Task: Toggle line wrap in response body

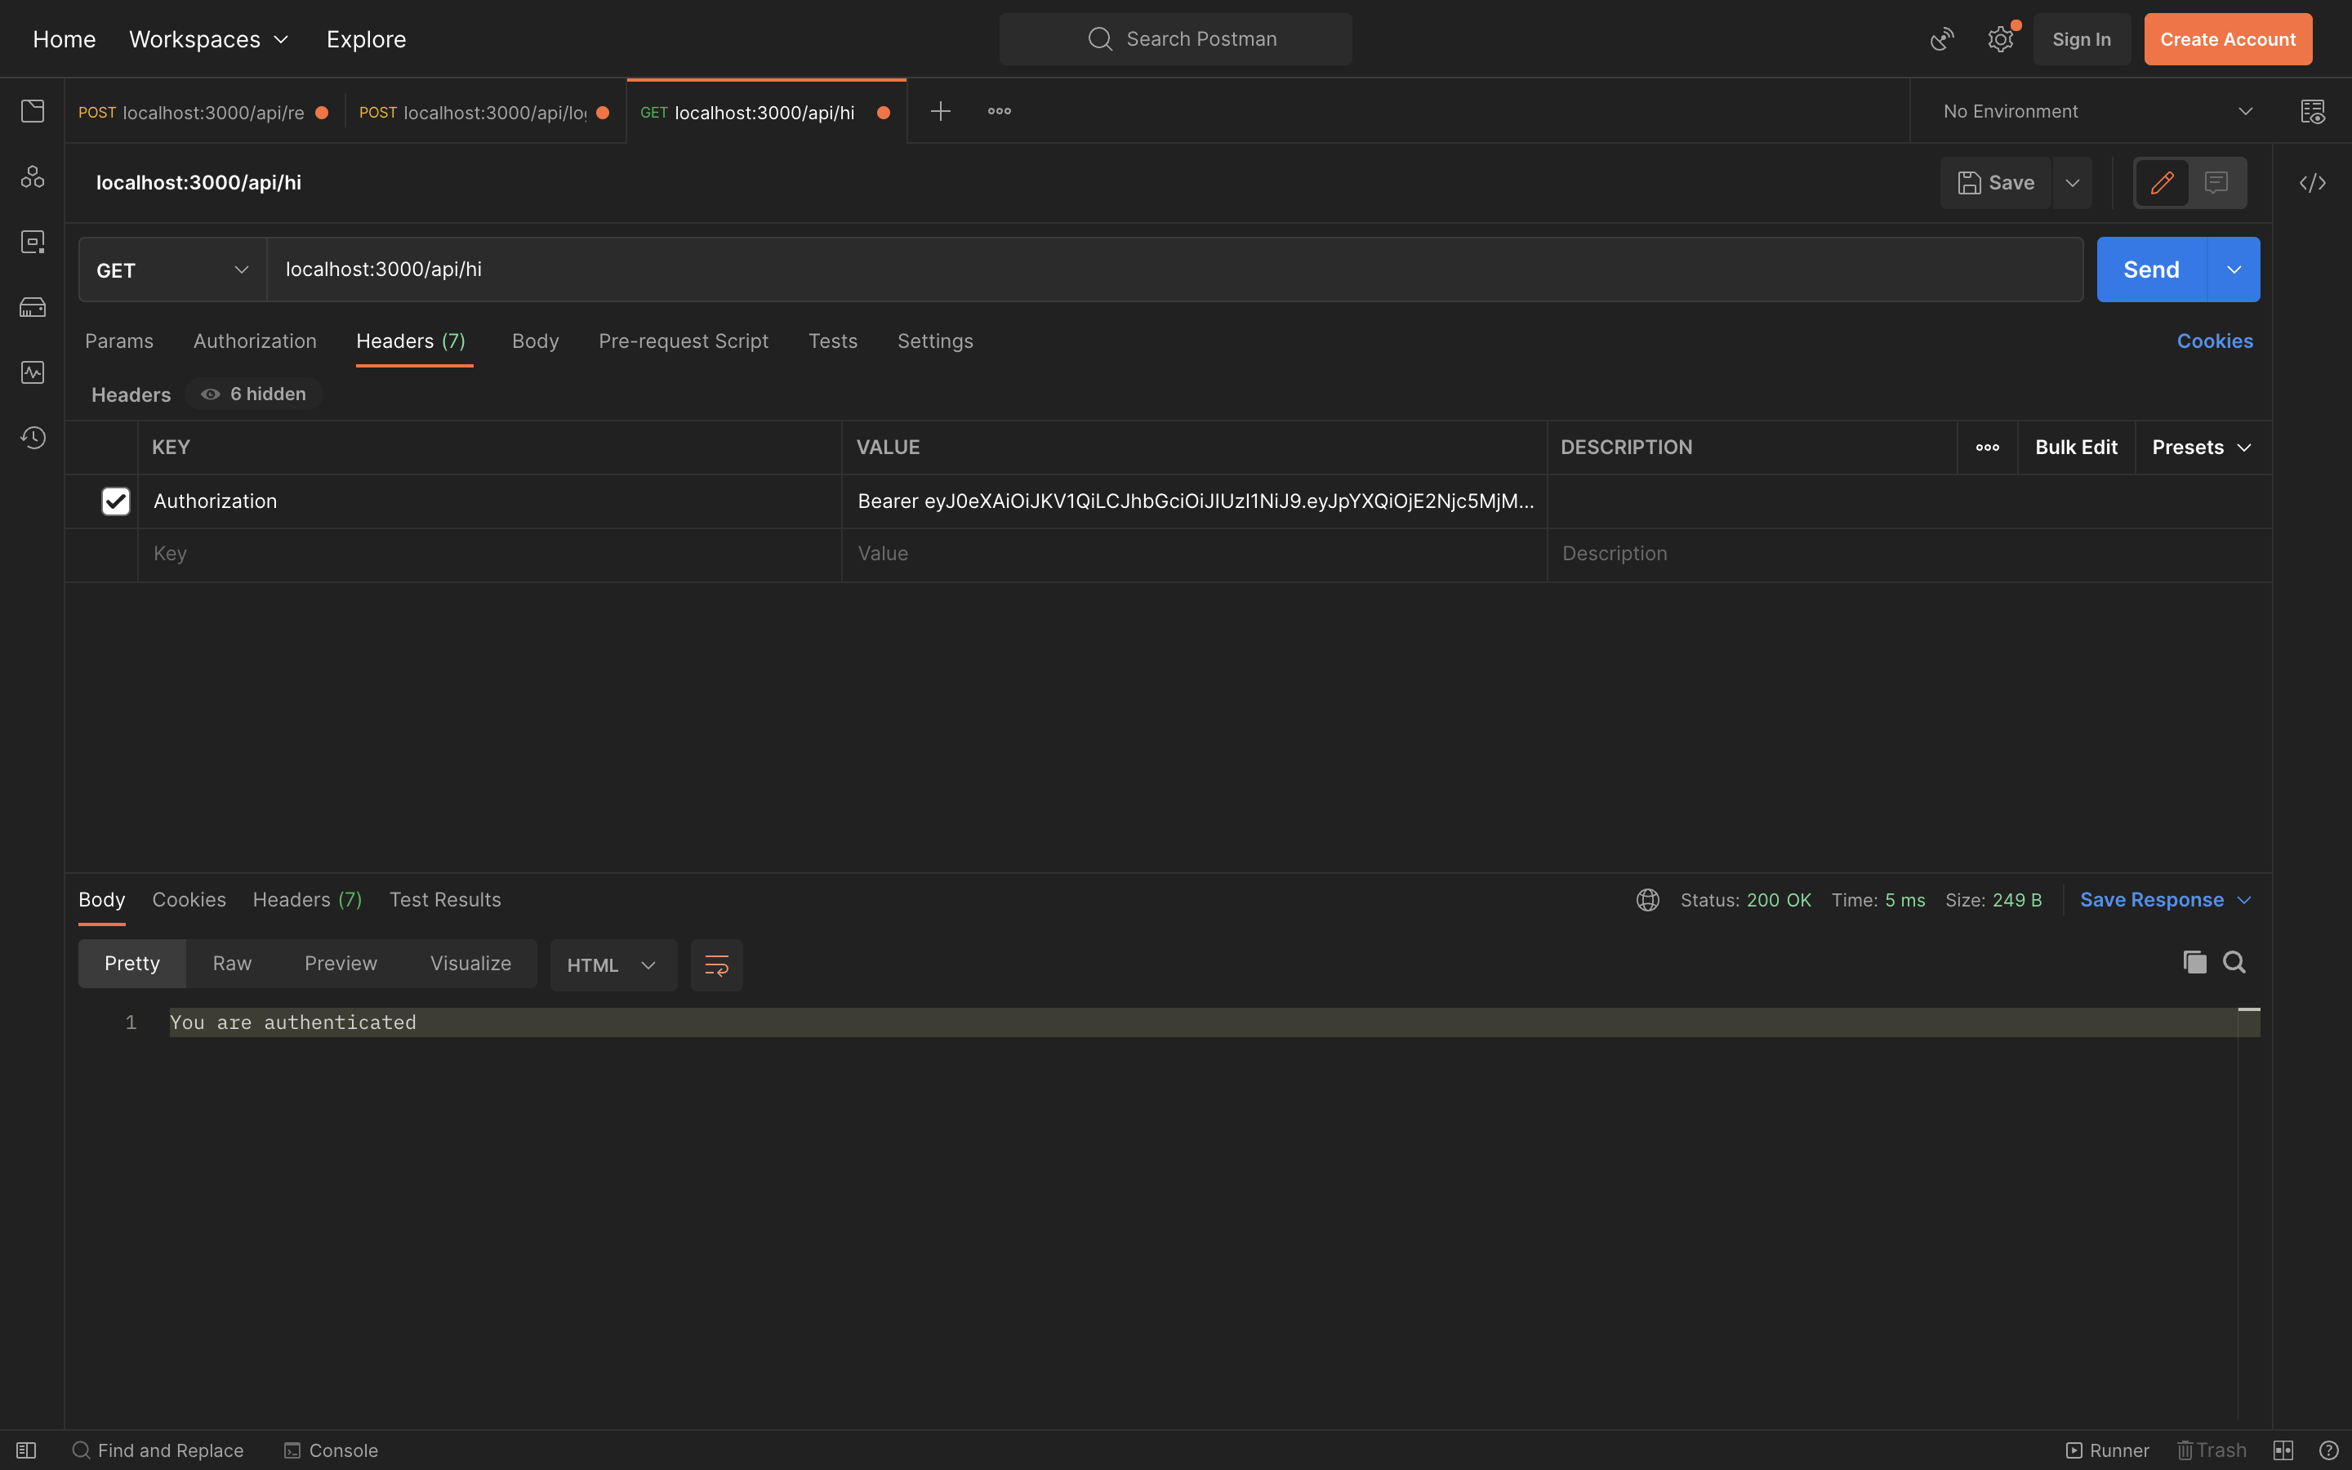Action: coord(716,965)
